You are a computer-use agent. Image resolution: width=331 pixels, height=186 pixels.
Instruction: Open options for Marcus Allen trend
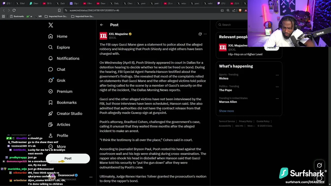277,98
